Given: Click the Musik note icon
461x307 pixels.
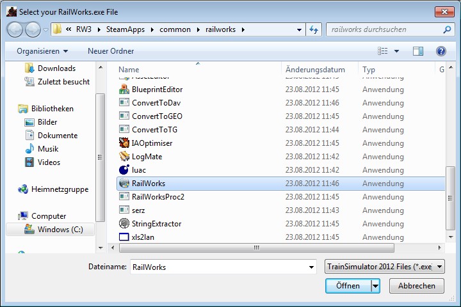Looking at the screenshot, I should tap(29, 148).
